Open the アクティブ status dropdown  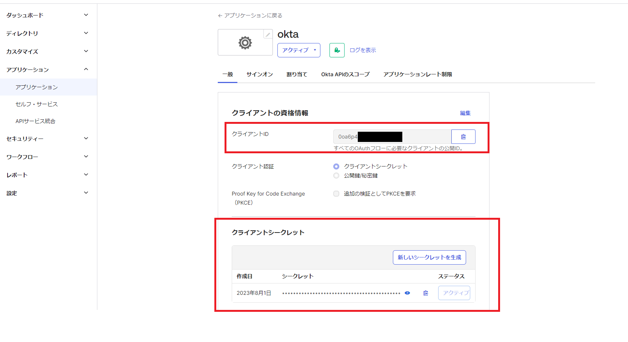(299, 50)
